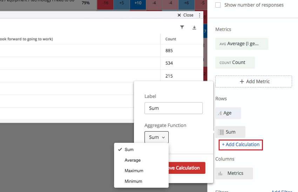Click the 215 count cell
Image resolution: width=298 pixels, height=192 pixels.
[182, 76]
